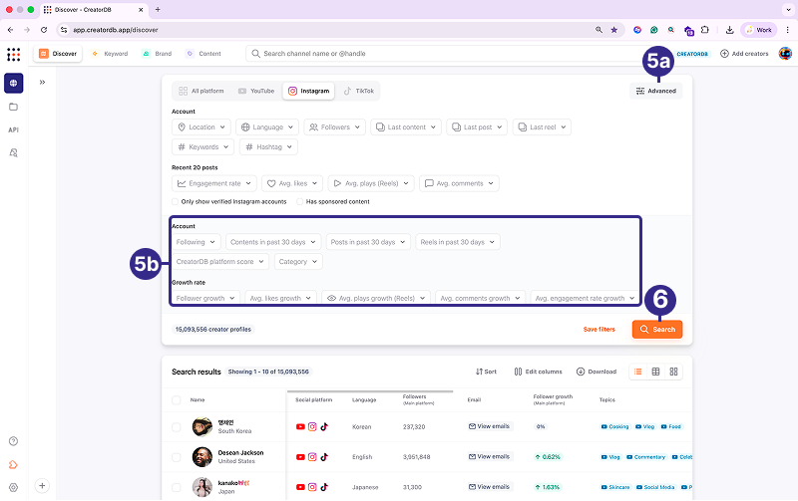Select all rows with header checkbox
This screenshot has width=798, height=501.
coord(177,399)
